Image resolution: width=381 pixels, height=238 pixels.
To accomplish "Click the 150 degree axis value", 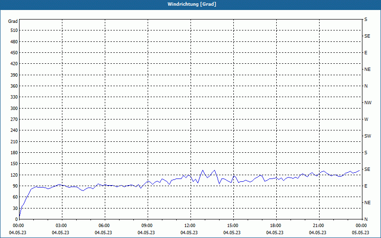I will point(14,164).
